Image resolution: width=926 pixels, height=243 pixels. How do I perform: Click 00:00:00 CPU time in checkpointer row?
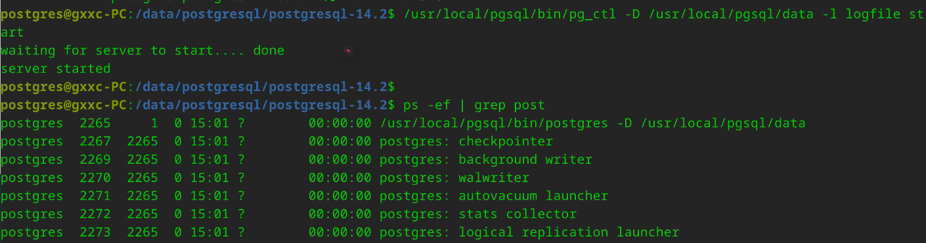point(340,141)
